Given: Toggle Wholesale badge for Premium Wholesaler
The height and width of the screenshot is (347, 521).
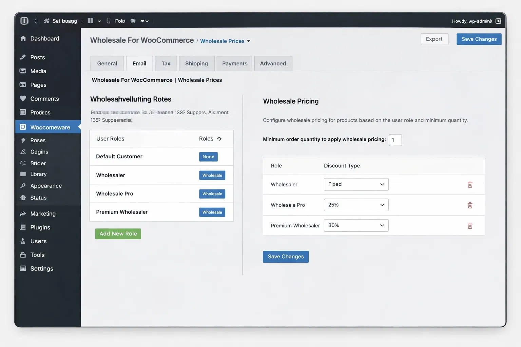Looking at the screenshot, I should (212, 212).
